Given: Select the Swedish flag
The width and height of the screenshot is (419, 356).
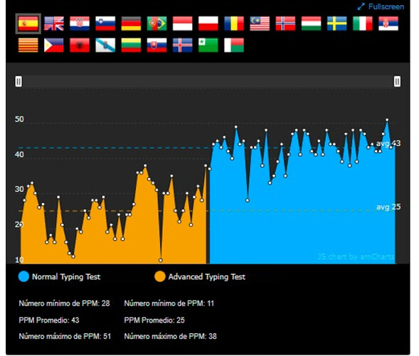Looking at the screenshot, I should click(336, 23).
